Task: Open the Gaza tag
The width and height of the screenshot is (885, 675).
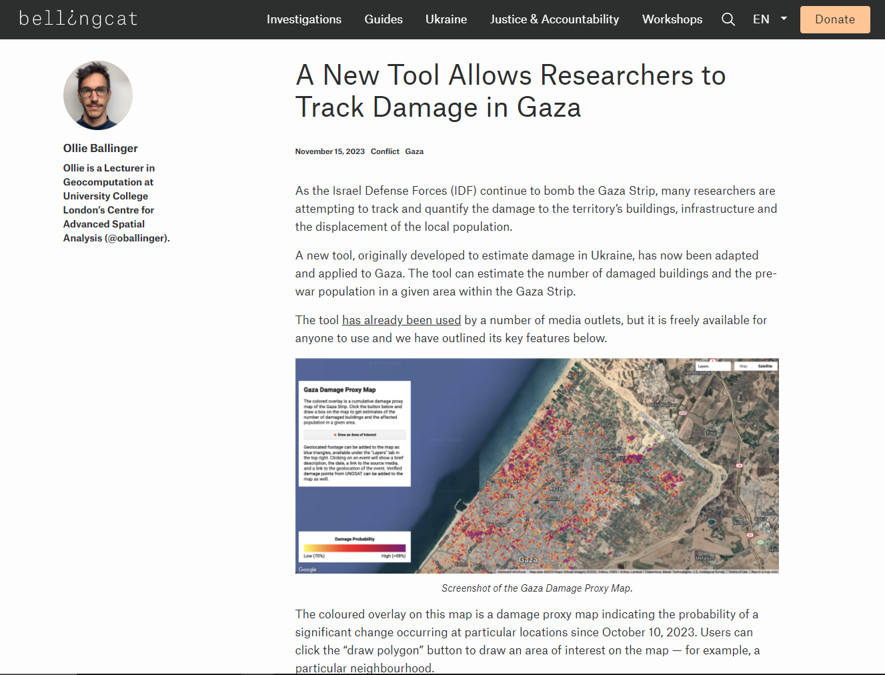Action: tap(414, 151)
